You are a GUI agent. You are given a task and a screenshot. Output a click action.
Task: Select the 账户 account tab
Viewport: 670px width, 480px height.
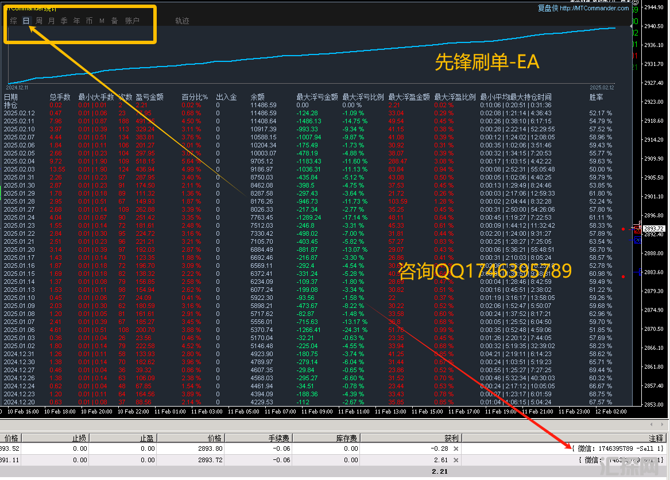pos(132,21)
